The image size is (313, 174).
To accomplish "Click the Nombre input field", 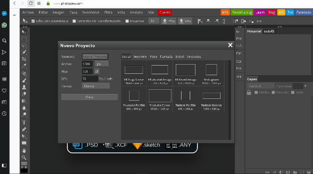I will (95, 56).
